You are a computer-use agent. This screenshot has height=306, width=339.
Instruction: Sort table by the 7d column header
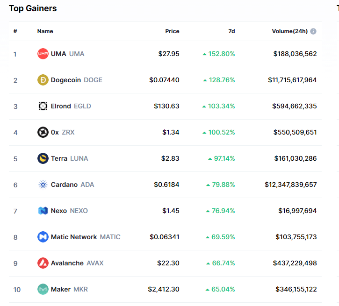(x=231, y=31)
